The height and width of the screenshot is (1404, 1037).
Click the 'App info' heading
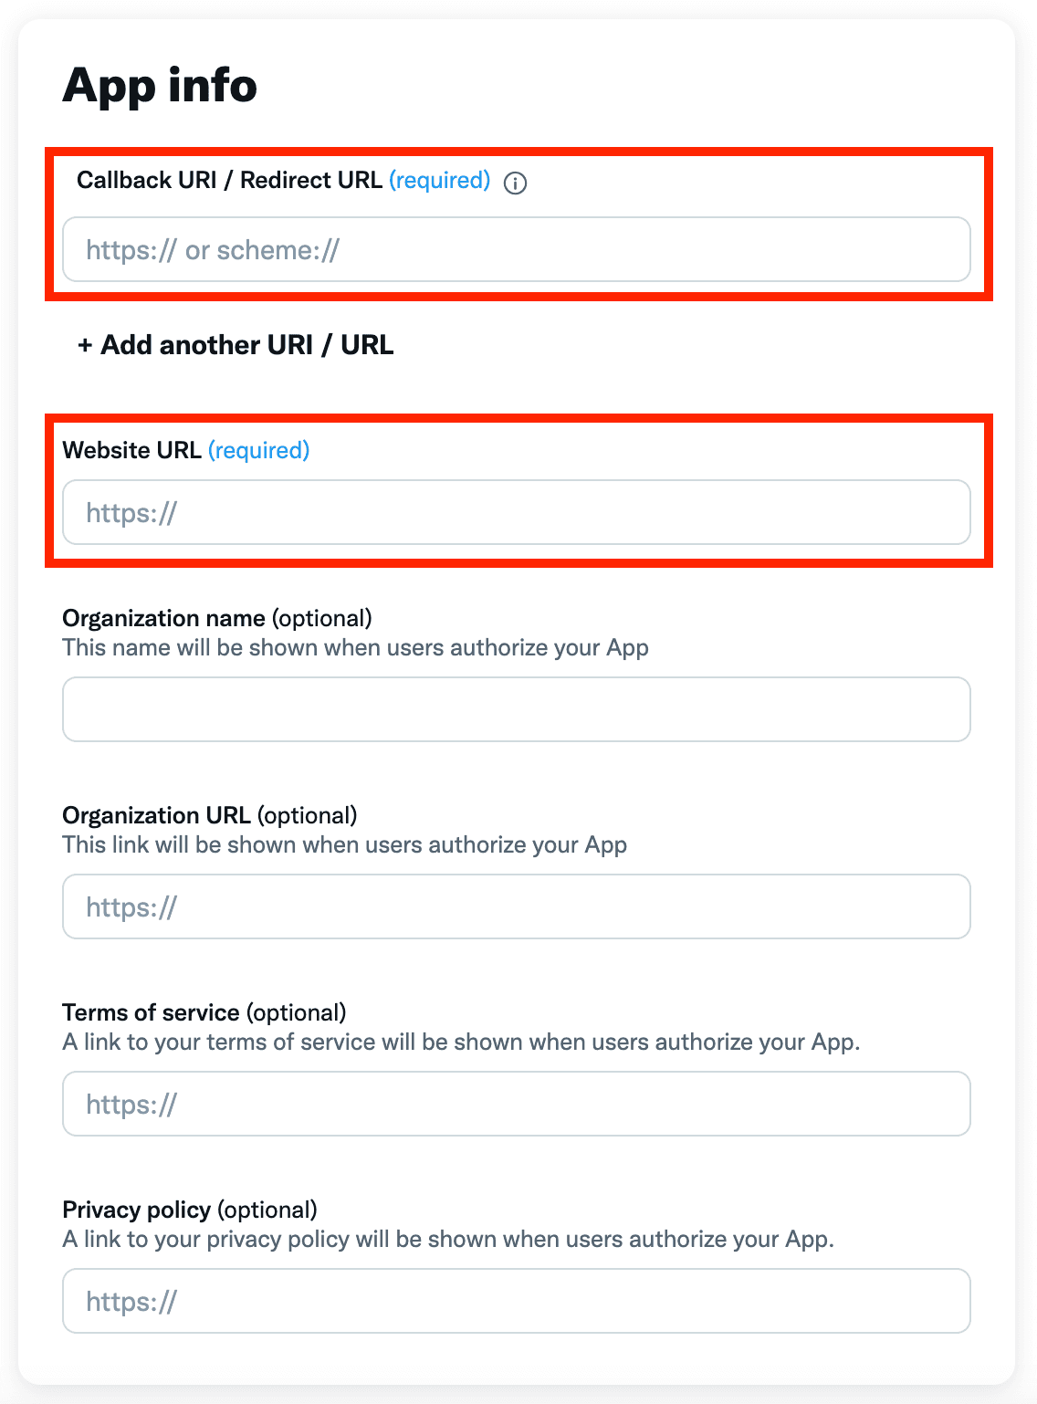[x=160, y=87]
